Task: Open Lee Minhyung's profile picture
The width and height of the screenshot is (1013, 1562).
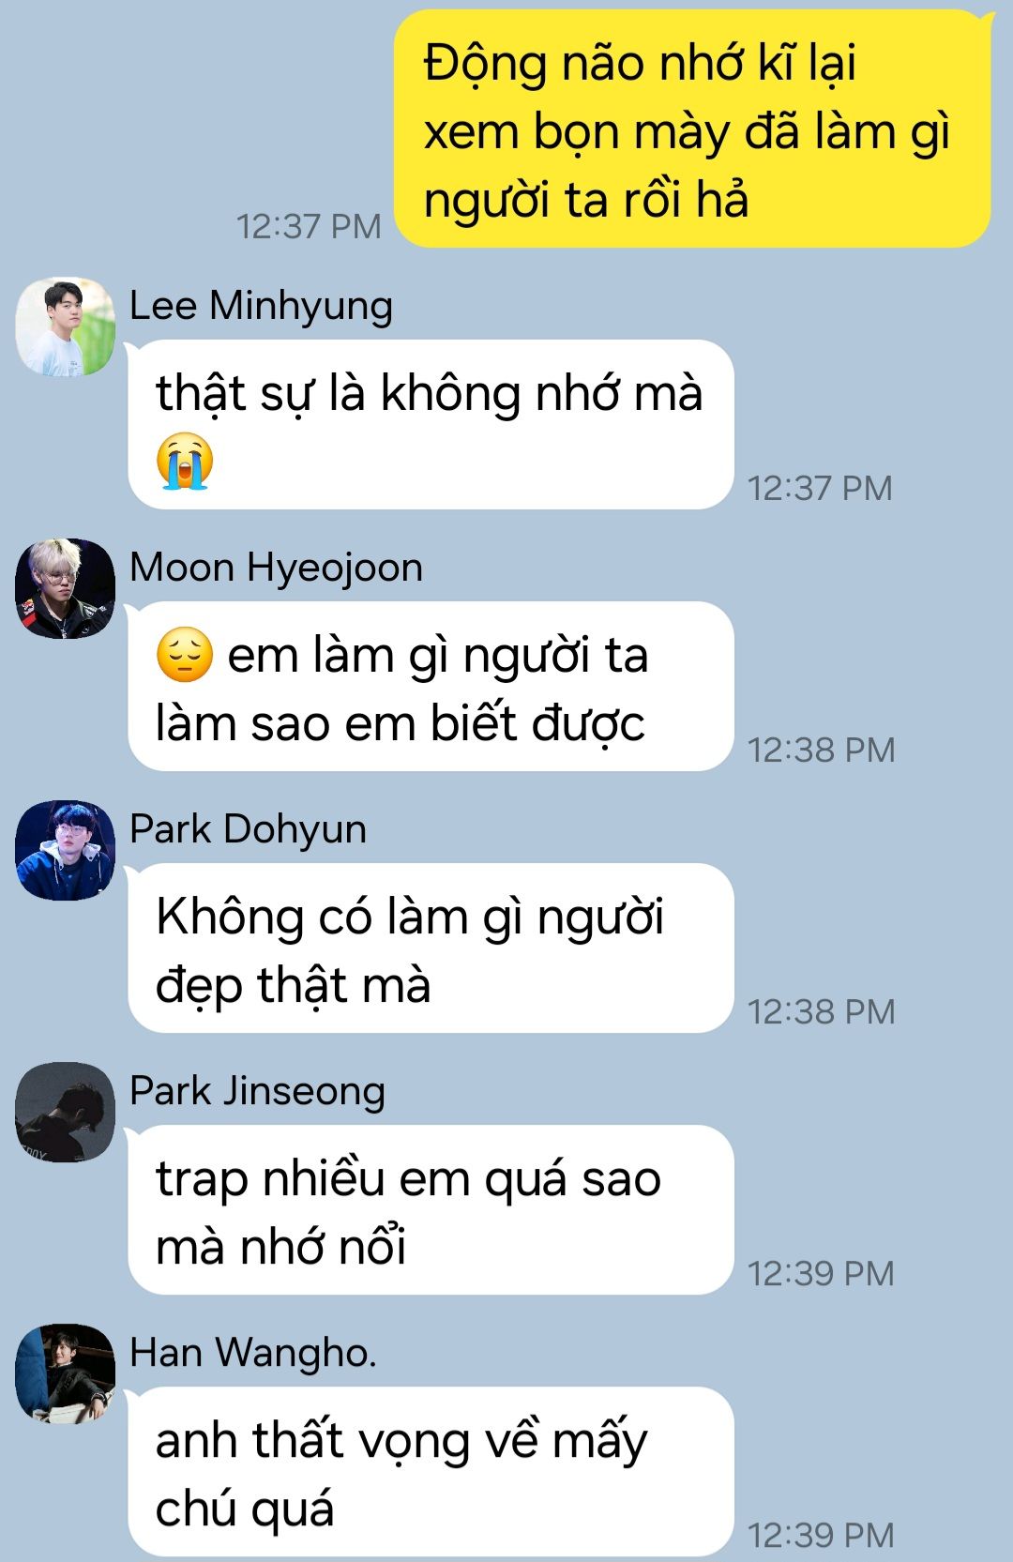Action: [65, 326]
